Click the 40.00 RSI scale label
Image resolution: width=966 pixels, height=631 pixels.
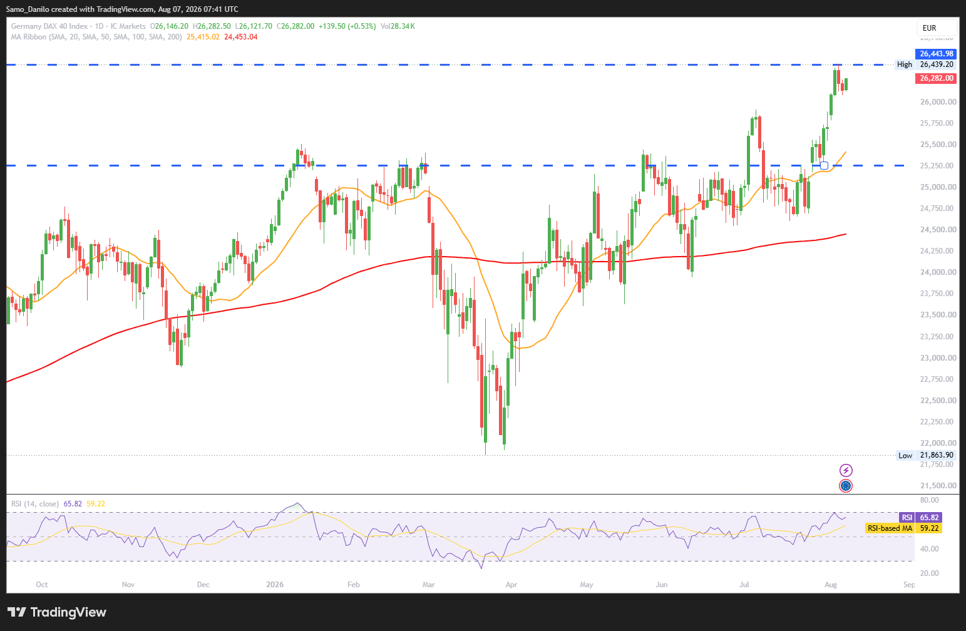(930, 548)
